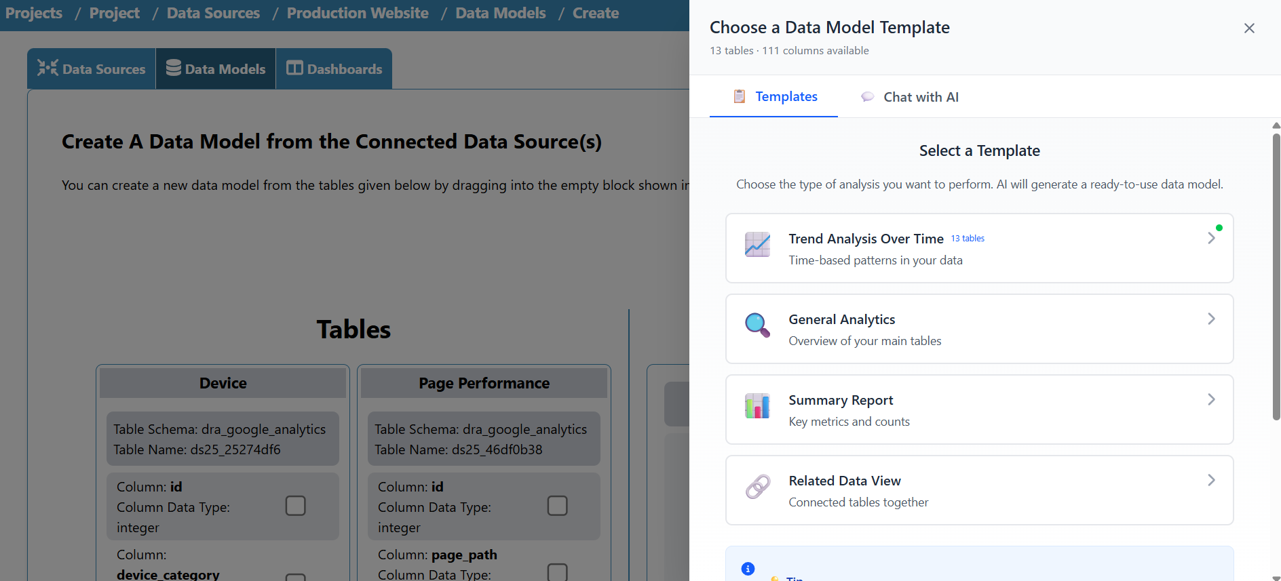Open Summary Report via its chevron

tap(1211, 399)
